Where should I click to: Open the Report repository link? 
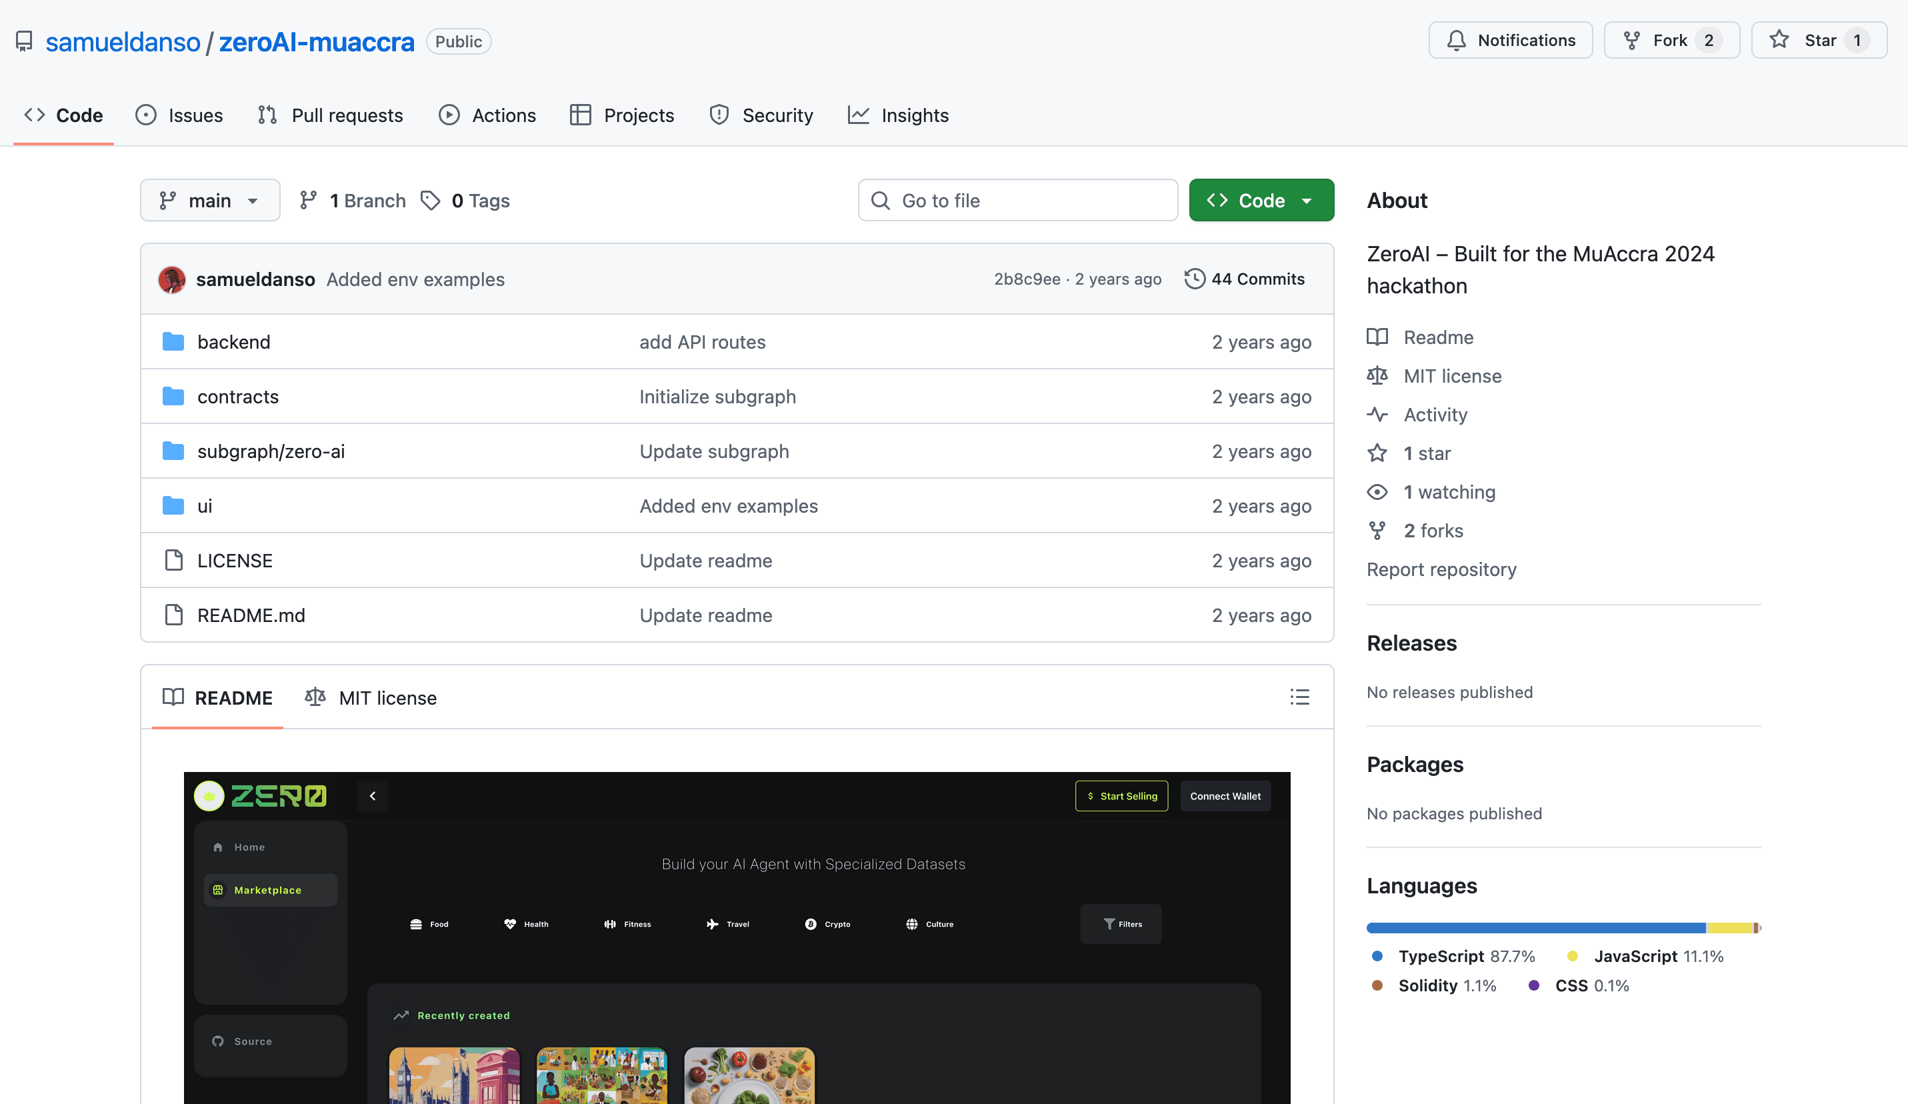(x=1441, y=569)
